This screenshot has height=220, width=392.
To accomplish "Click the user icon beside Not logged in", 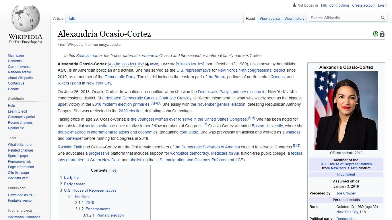I will pyautogui.click(x=294, y=5).
